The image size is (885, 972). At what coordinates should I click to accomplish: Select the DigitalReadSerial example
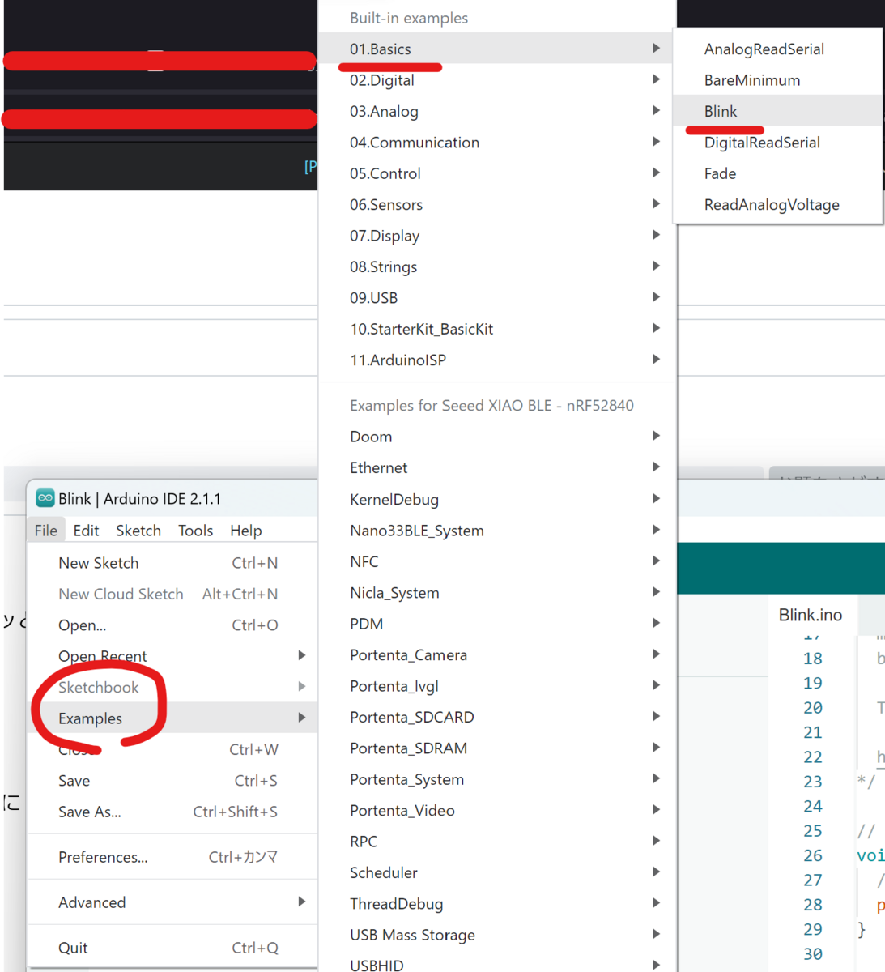777,143
